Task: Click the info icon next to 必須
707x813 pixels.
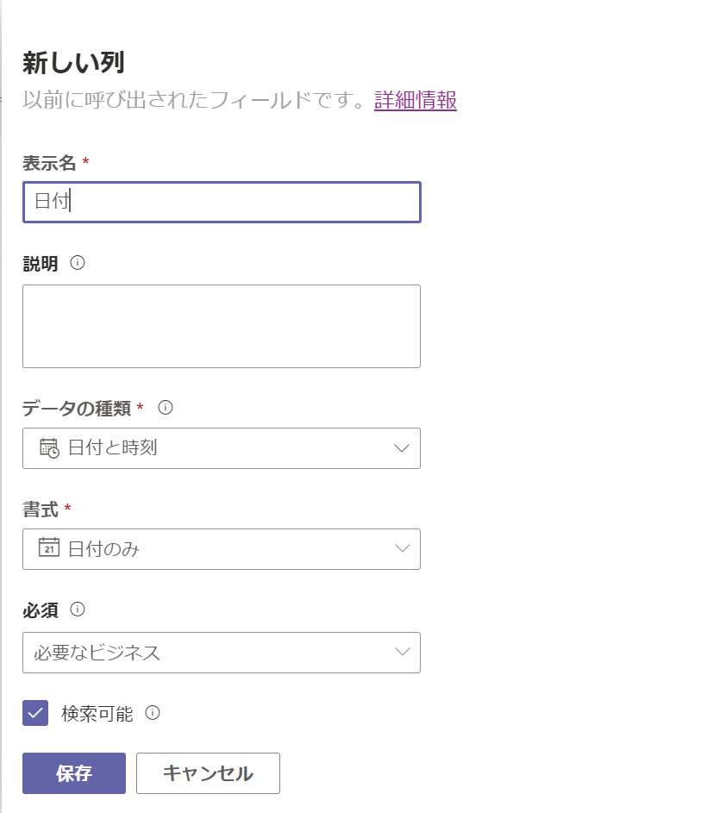Action: (78, 610)
